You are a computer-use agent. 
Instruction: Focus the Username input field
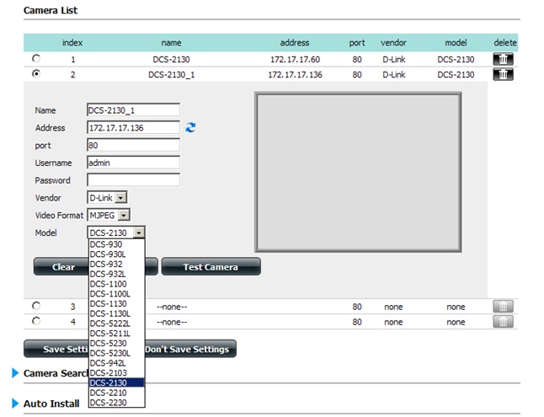133,163
